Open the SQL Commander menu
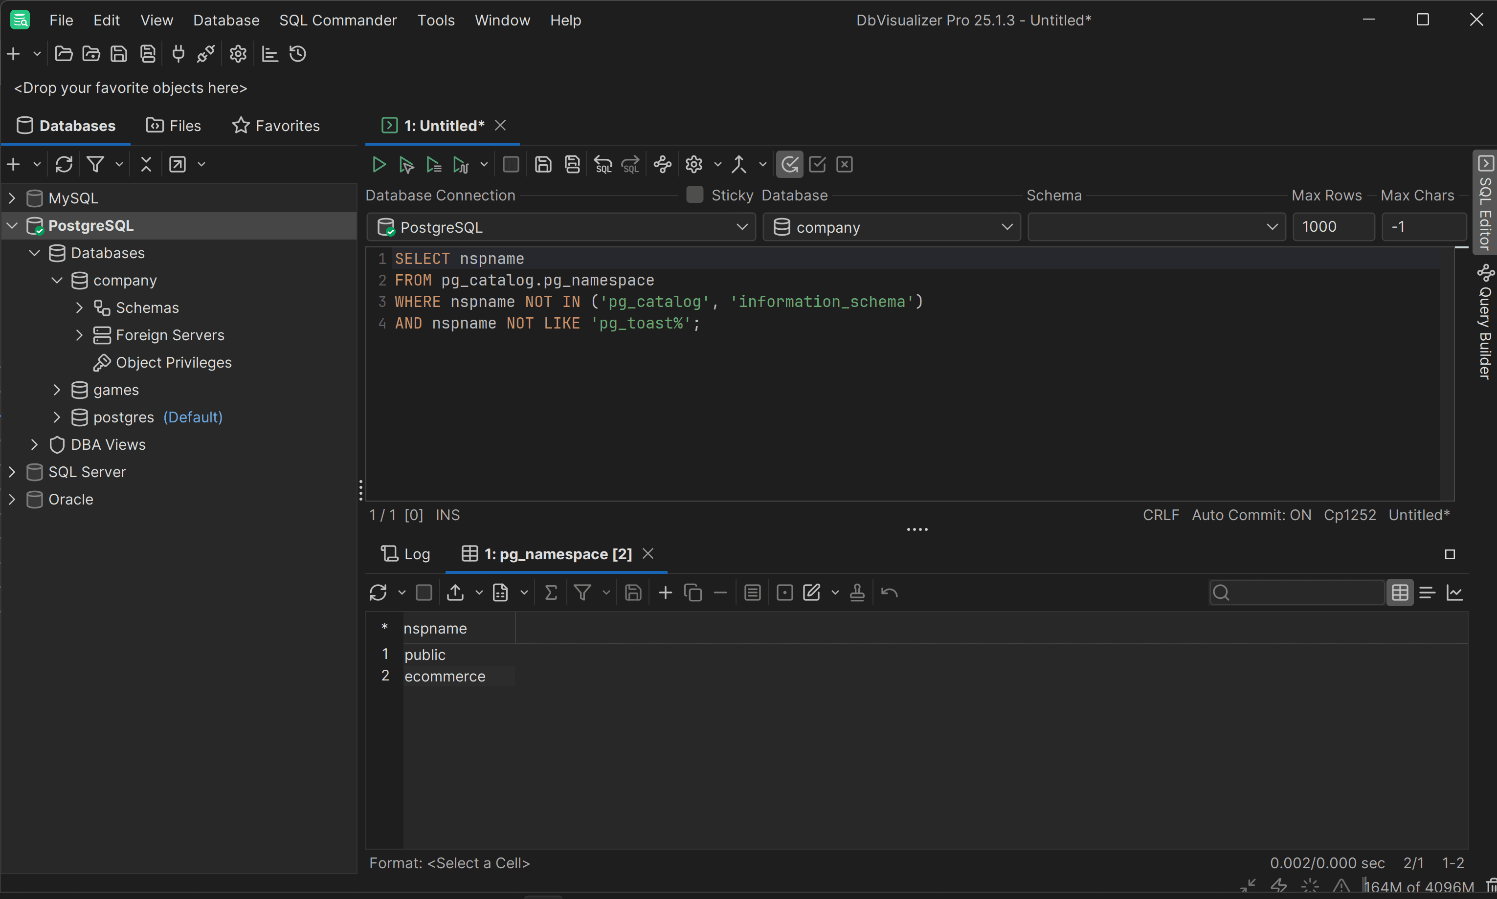The height and width of the screenshot is (899, 1497). click(x=337, y=20)
